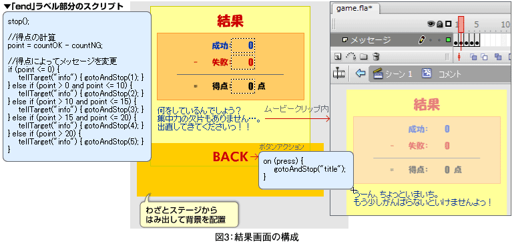514x244 pixels.
Task: Toggle the メッセージ layer green outline square
Action: coord(448,40)
